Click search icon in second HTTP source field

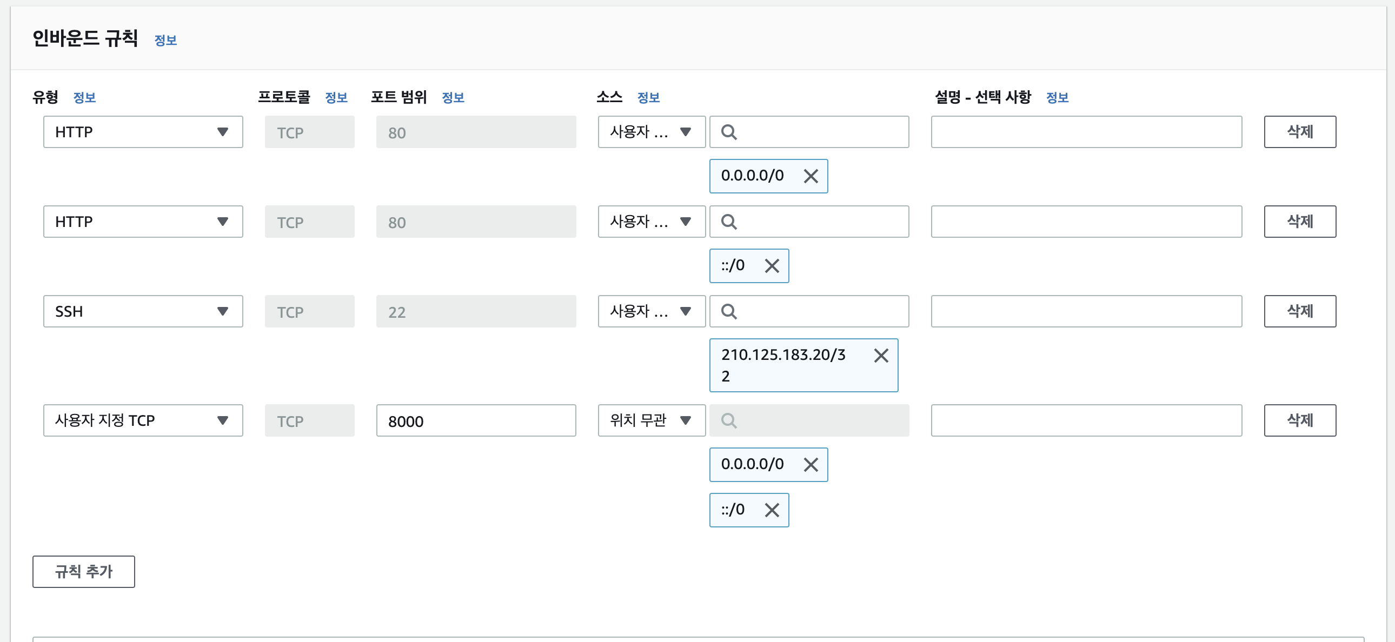[x=729, y=222]
